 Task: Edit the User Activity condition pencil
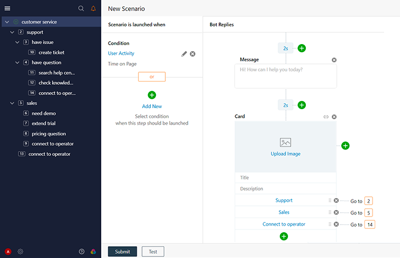coord(184,54)
